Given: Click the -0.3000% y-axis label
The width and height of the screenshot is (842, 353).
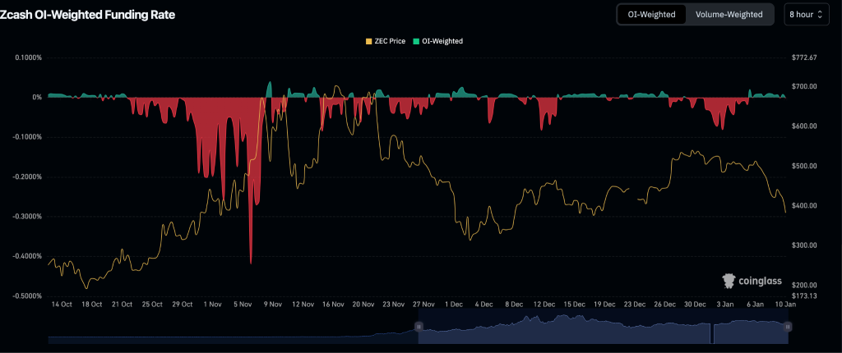Looking at the screenshot, I should click(29, 216).
